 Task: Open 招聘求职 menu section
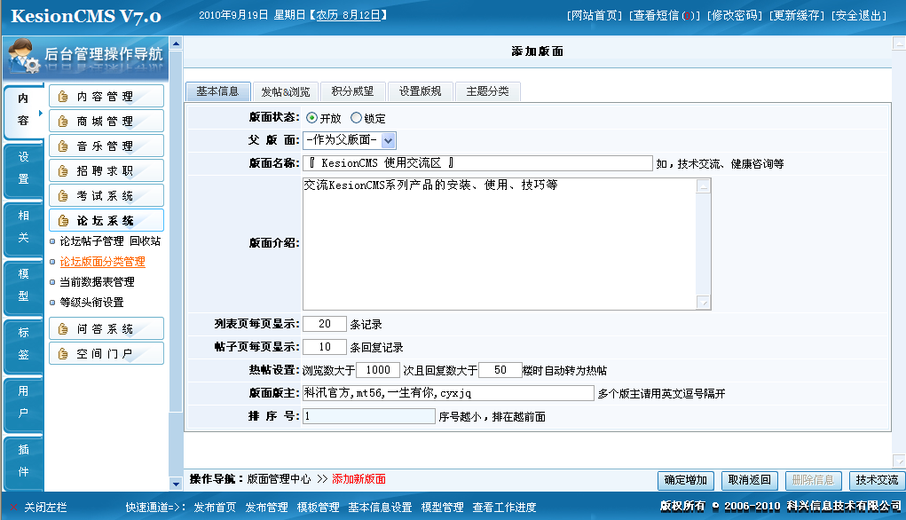pos(106,171)
